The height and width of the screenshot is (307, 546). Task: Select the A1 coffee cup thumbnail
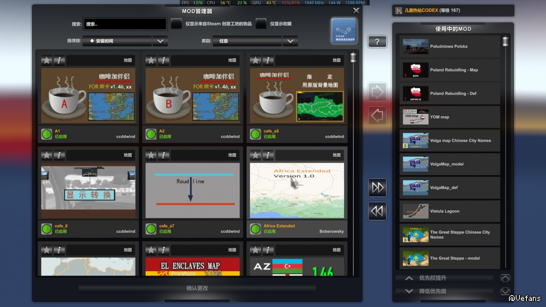click(88, 96)
